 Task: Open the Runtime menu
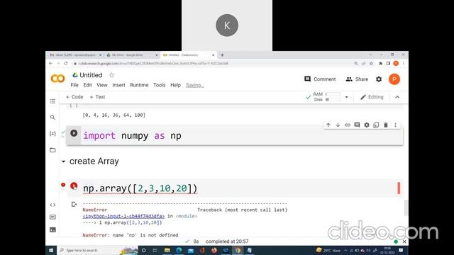139,85
